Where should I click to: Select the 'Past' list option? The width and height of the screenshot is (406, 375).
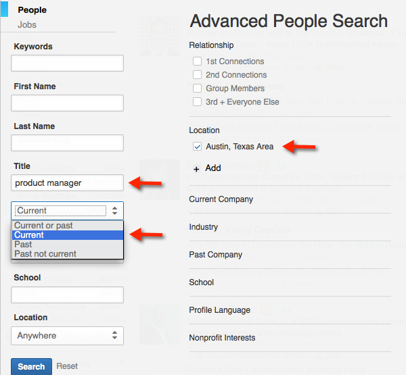click(x=24, y=245)
